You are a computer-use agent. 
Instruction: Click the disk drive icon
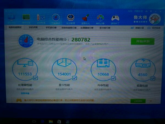[x=143, y=63]
